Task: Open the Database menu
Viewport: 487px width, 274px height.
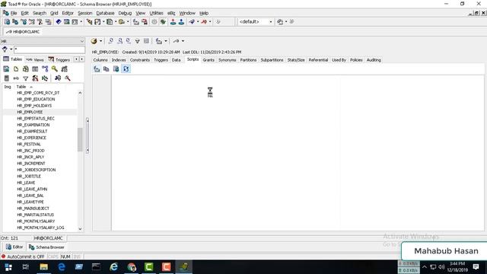Action: 105,13
